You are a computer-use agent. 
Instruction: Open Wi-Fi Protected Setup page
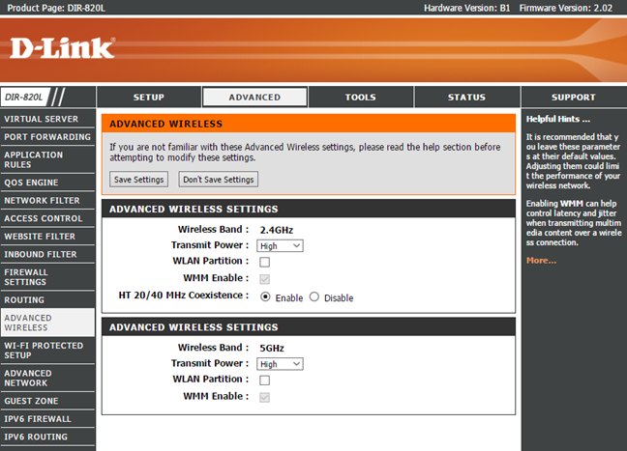coord(47,351)
